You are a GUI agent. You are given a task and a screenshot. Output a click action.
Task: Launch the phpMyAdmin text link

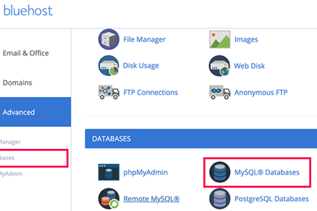tap(145, 172)
